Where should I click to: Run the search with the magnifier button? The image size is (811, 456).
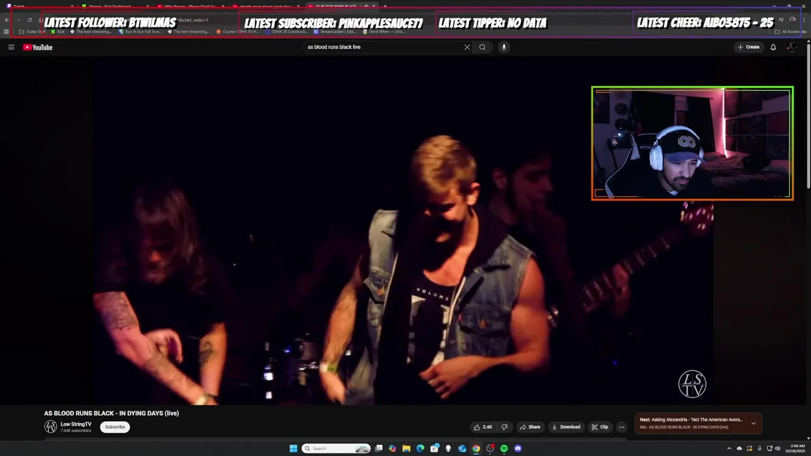click(482, 47)
